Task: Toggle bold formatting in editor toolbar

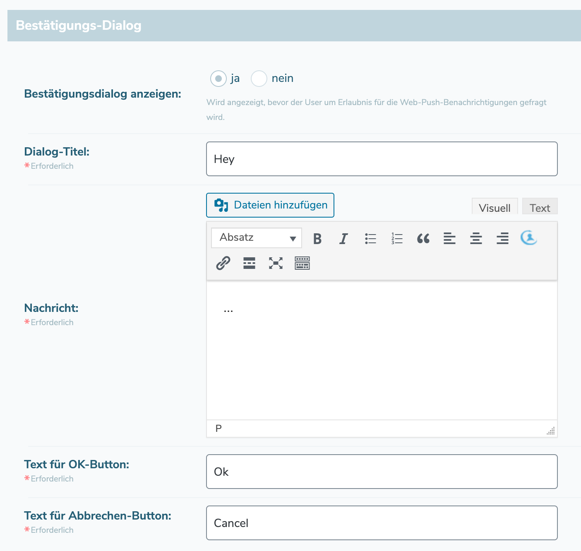Action: (x=317, y=239)
